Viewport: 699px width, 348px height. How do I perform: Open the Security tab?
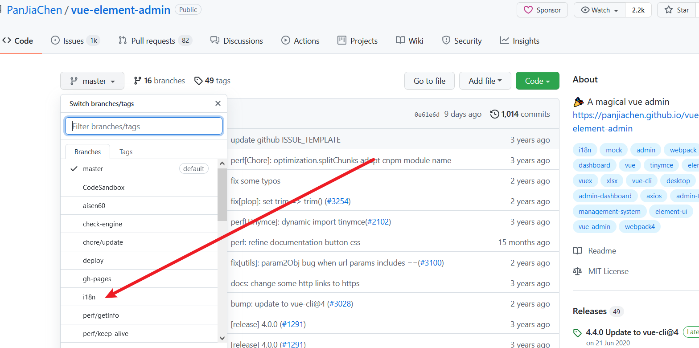pyautogui.click(x=461, y=41)
